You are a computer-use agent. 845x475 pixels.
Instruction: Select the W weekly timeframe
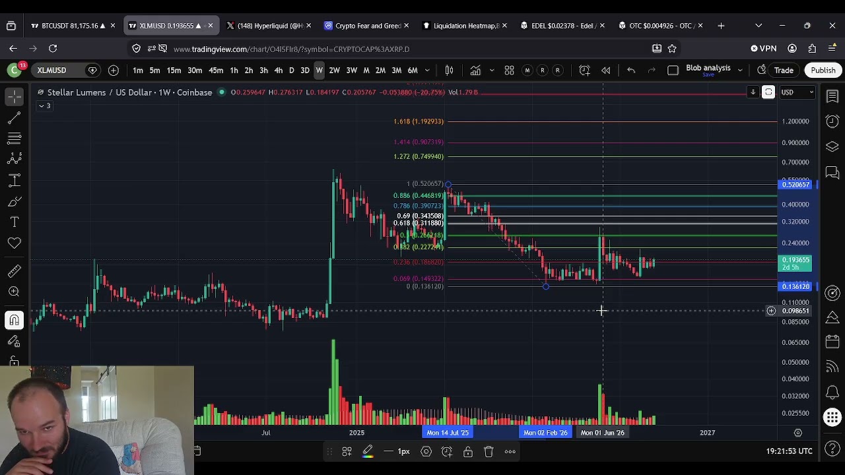319,70
